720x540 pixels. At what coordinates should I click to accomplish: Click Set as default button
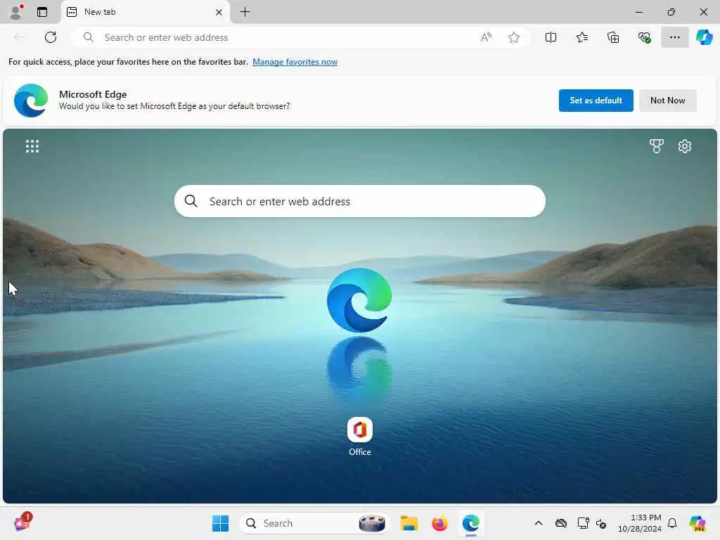(x=596, y=100)
